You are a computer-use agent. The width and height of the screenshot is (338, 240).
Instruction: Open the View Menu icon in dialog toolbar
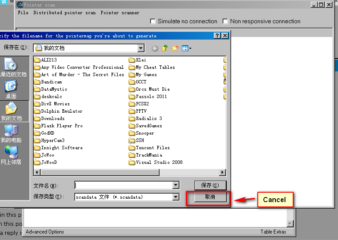pos(187,48)
